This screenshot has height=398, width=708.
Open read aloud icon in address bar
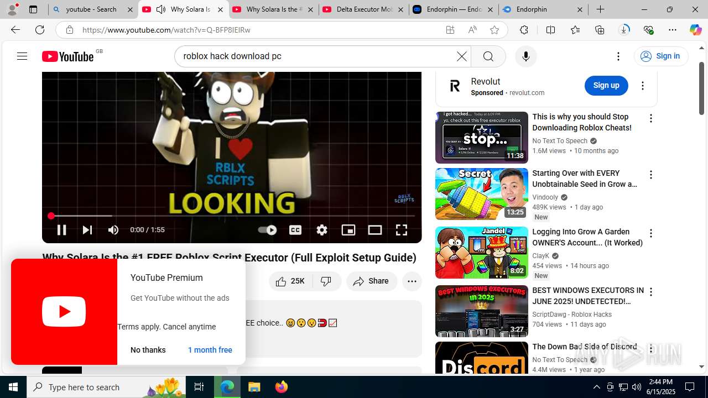(x=472, y=30)
